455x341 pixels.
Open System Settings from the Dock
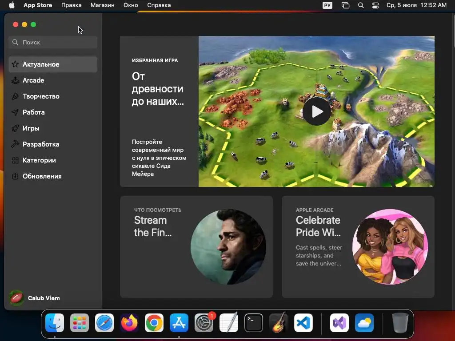coord(204,323)
